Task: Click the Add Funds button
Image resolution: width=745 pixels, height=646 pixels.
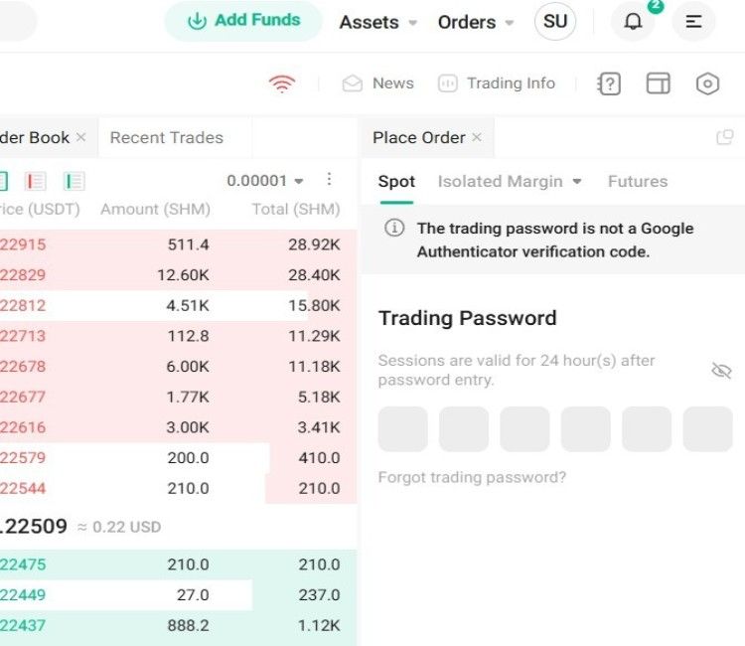Action: pyautogui.click(x=243, y=21)
